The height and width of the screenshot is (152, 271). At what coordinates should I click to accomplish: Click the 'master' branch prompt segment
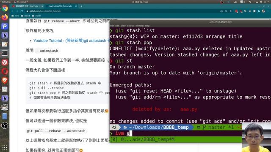tap(217, 128)
